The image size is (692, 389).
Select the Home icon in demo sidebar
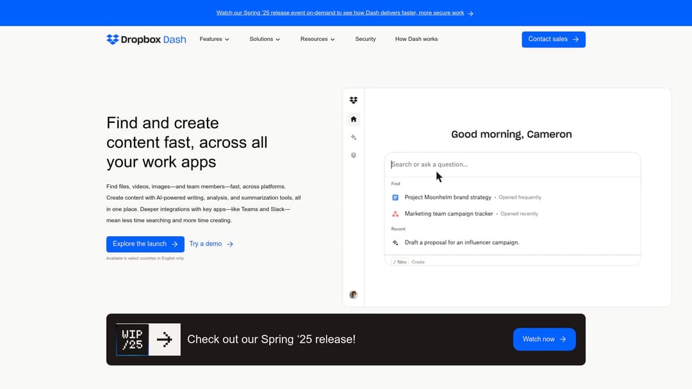tap(354, 119)
